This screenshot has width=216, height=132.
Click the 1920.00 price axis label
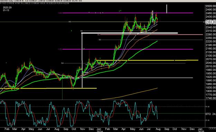[210, 77]
